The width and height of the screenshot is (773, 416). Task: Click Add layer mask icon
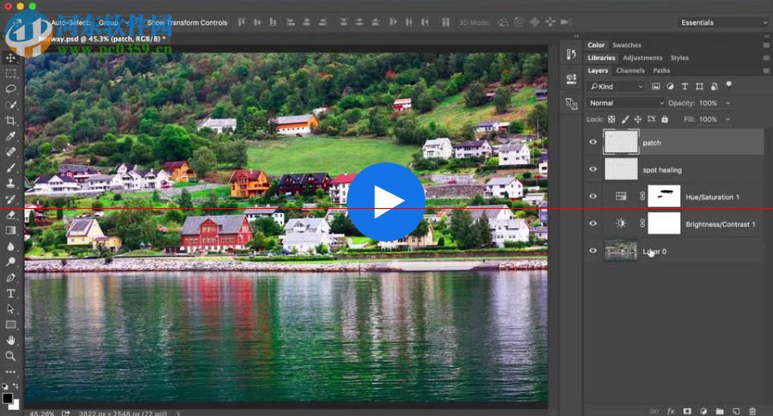pos(687,411)
